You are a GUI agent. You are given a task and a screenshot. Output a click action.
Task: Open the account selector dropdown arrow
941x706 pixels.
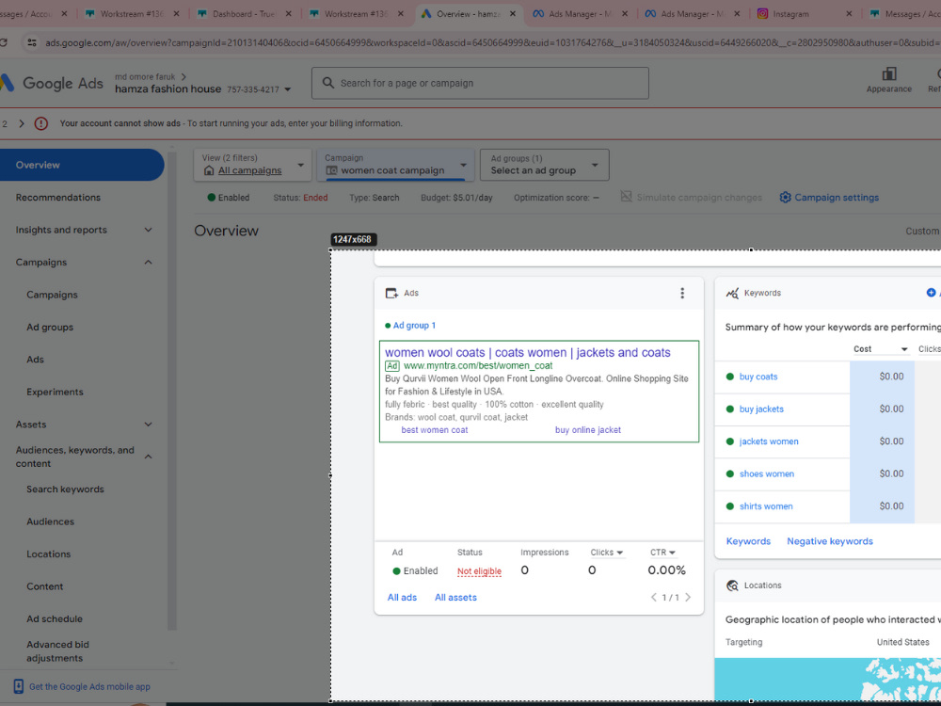287,89
